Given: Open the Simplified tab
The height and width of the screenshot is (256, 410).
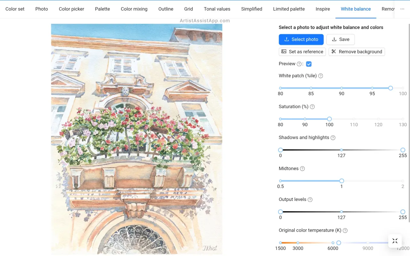Looking at the screenshot, I should click(x=252, y=9).
